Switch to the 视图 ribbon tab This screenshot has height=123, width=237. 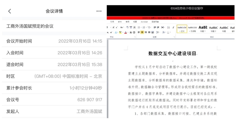(135, 22)
